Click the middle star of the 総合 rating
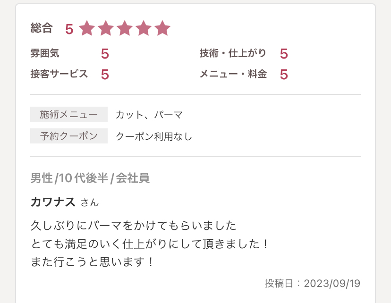Screen dimensions: 391x303 pyautogui.click(x=125, y=29)
